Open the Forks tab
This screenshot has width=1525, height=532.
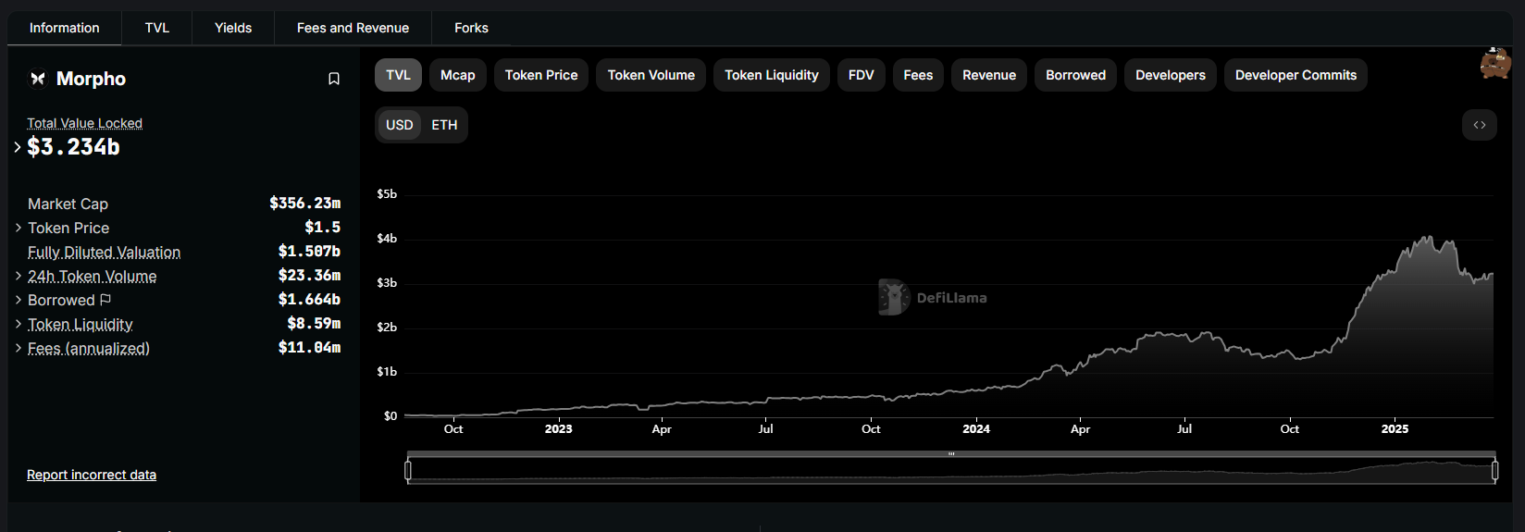(x=471, y=28)
